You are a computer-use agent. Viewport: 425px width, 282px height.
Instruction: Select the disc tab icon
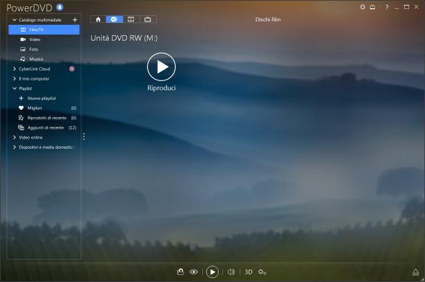[x=114, y=19]
